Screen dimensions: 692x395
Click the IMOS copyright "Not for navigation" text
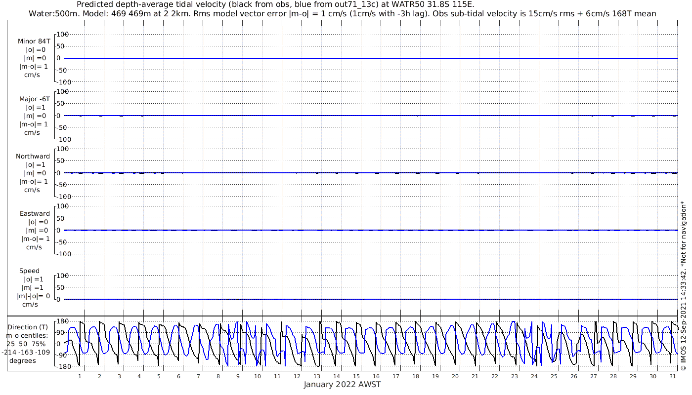tap(684, 285)
